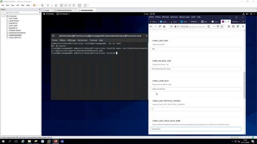257x144 pixels.
Task: Open the snapshot manager toolbar icon
Action: coord(56,5)
